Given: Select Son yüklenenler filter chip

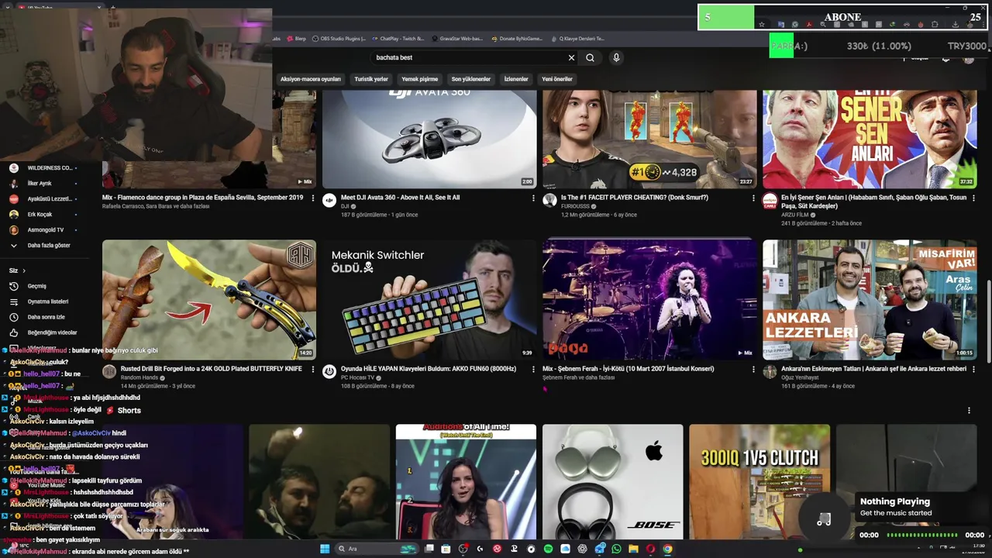Looking at the screenshot, I should [x=471, y=79].
